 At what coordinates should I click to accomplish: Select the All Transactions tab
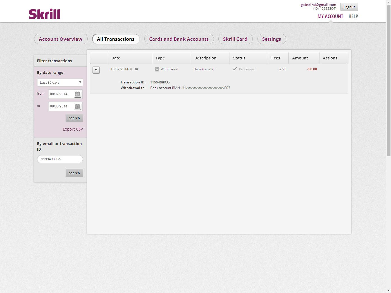pyautogui.click(x=116, y=39)
